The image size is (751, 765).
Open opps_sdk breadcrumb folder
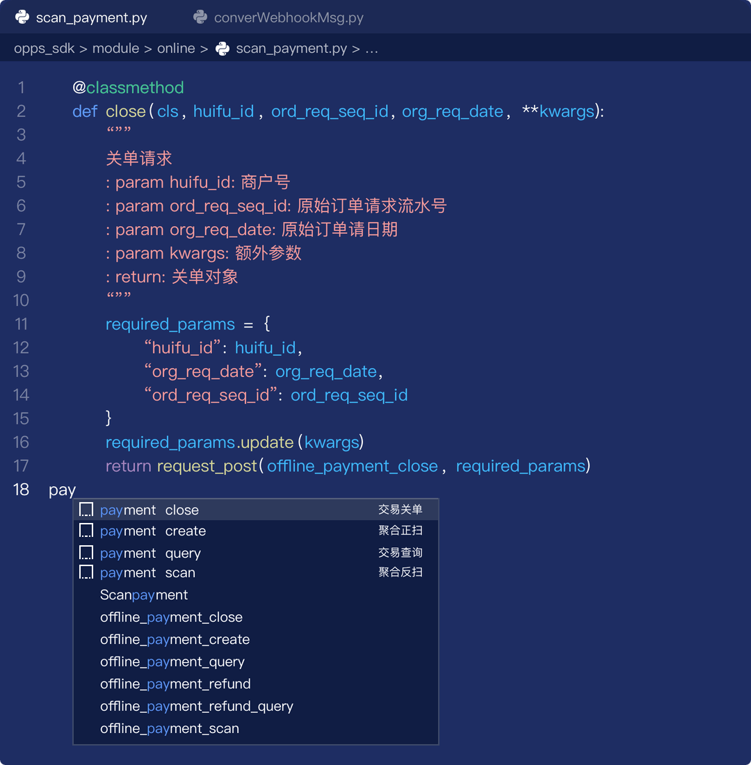coord(44,49)
